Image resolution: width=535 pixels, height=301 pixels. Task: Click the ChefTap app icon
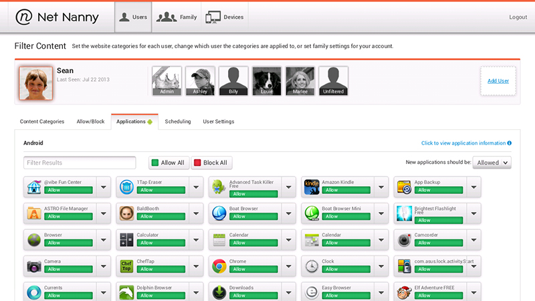126,266
